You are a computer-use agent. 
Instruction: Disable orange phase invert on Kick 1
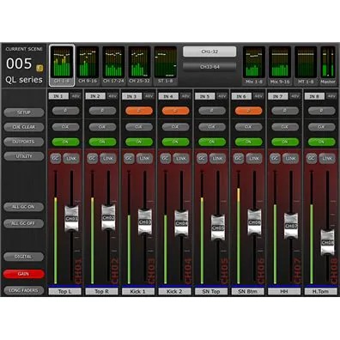coord(139,111)
